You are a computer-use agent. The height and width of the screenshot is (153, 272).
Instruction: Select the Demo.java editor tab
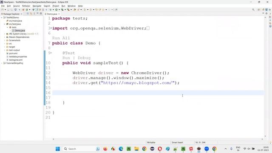(x=52, y=14)
